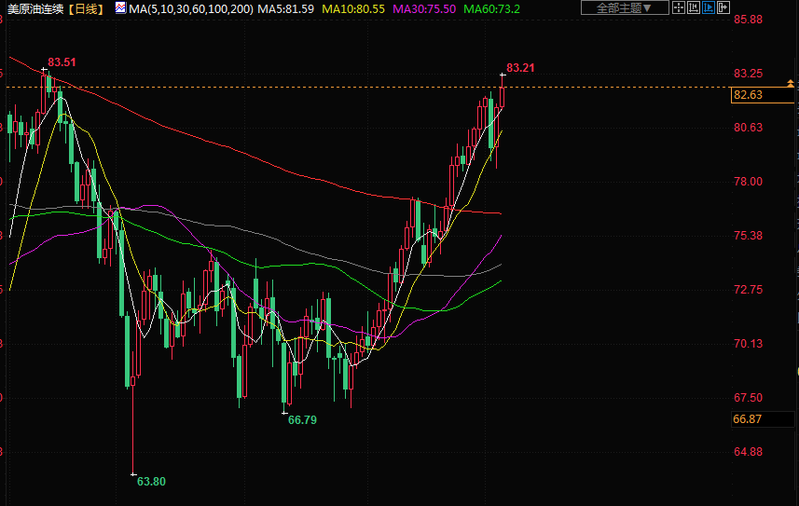799x506 pixels.
Task: Click the export panel arrow icon
Action: 724,8
